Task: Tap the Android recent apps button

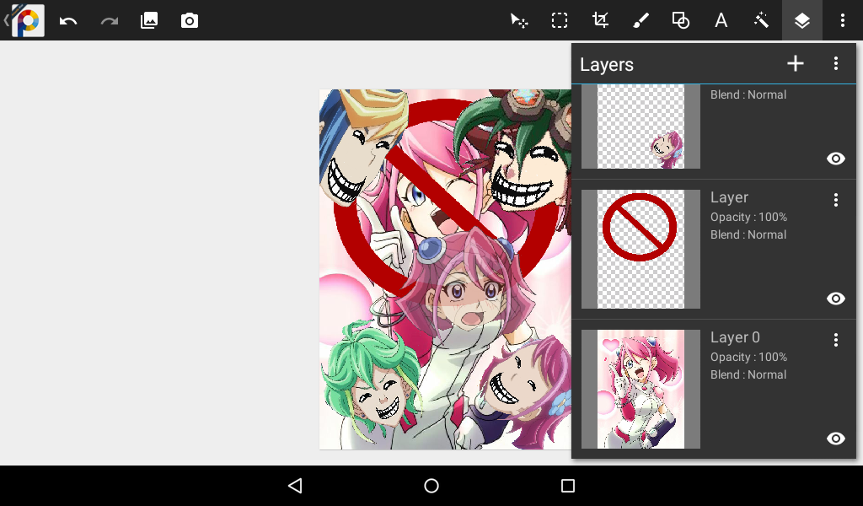Action: (567, 486)
